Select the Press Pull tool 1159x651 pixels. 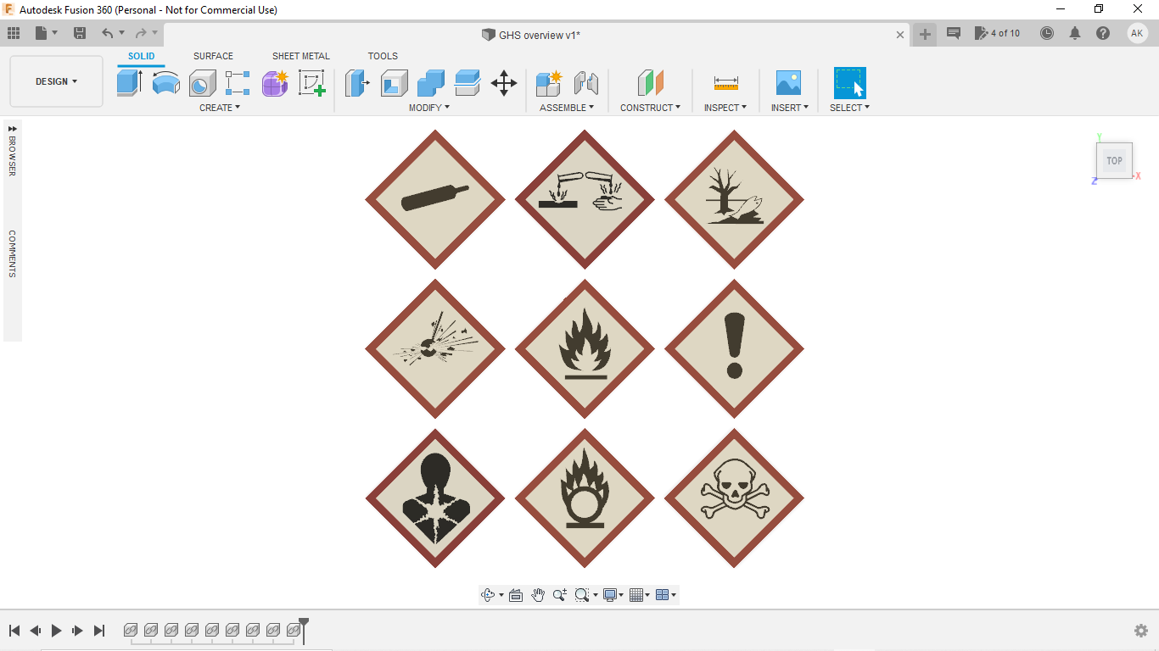pyautogui.click(x=358, y=83)
